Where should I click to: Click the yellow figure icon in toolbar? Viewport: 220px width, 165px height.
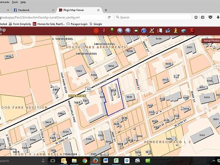[x=176, y=31]
